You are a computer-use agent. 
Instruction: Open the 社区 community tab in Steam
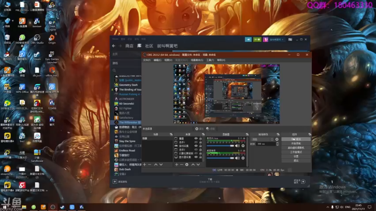[x=149, y=45]
